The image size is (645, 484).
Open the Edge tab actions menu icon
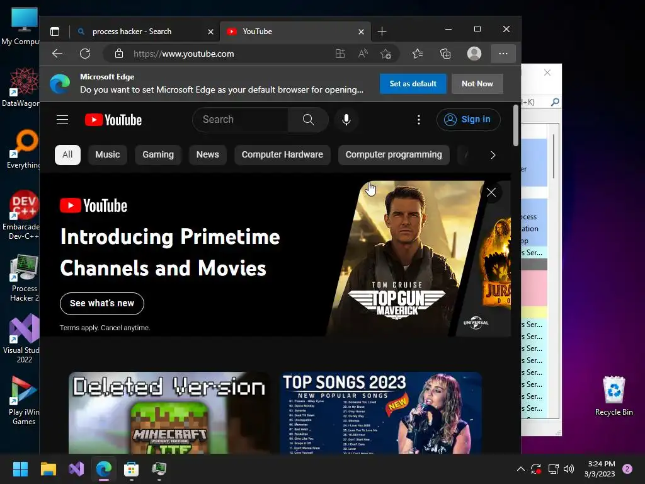(x=55, y=32)
